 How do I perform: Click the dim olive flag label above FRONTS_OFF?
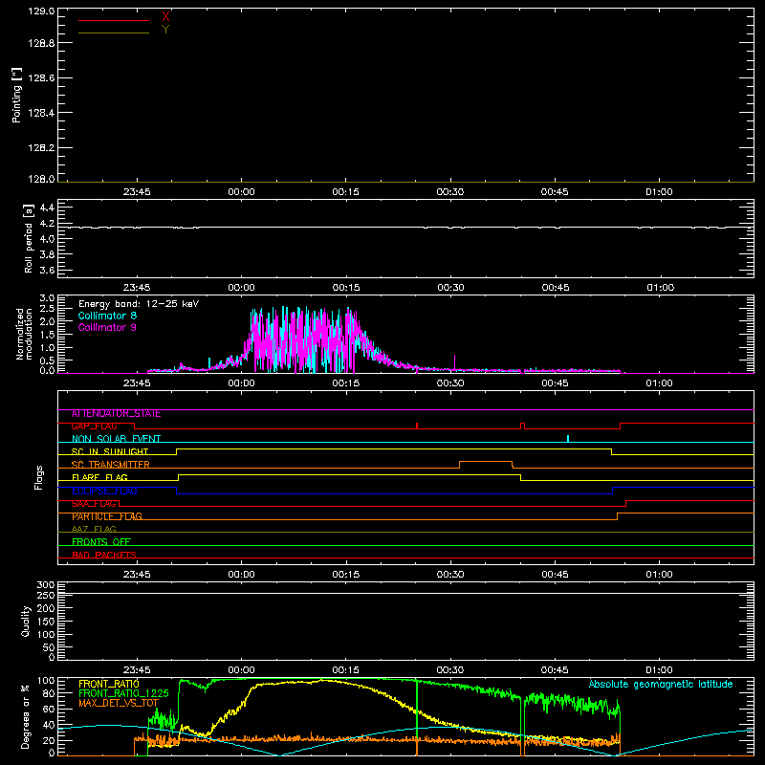(94, 529)
